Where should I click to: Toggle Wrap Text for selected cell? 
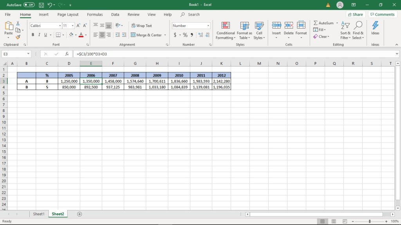coord(141,25)
